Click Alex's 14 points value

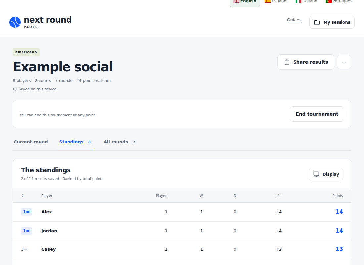[x=339, y=212]
